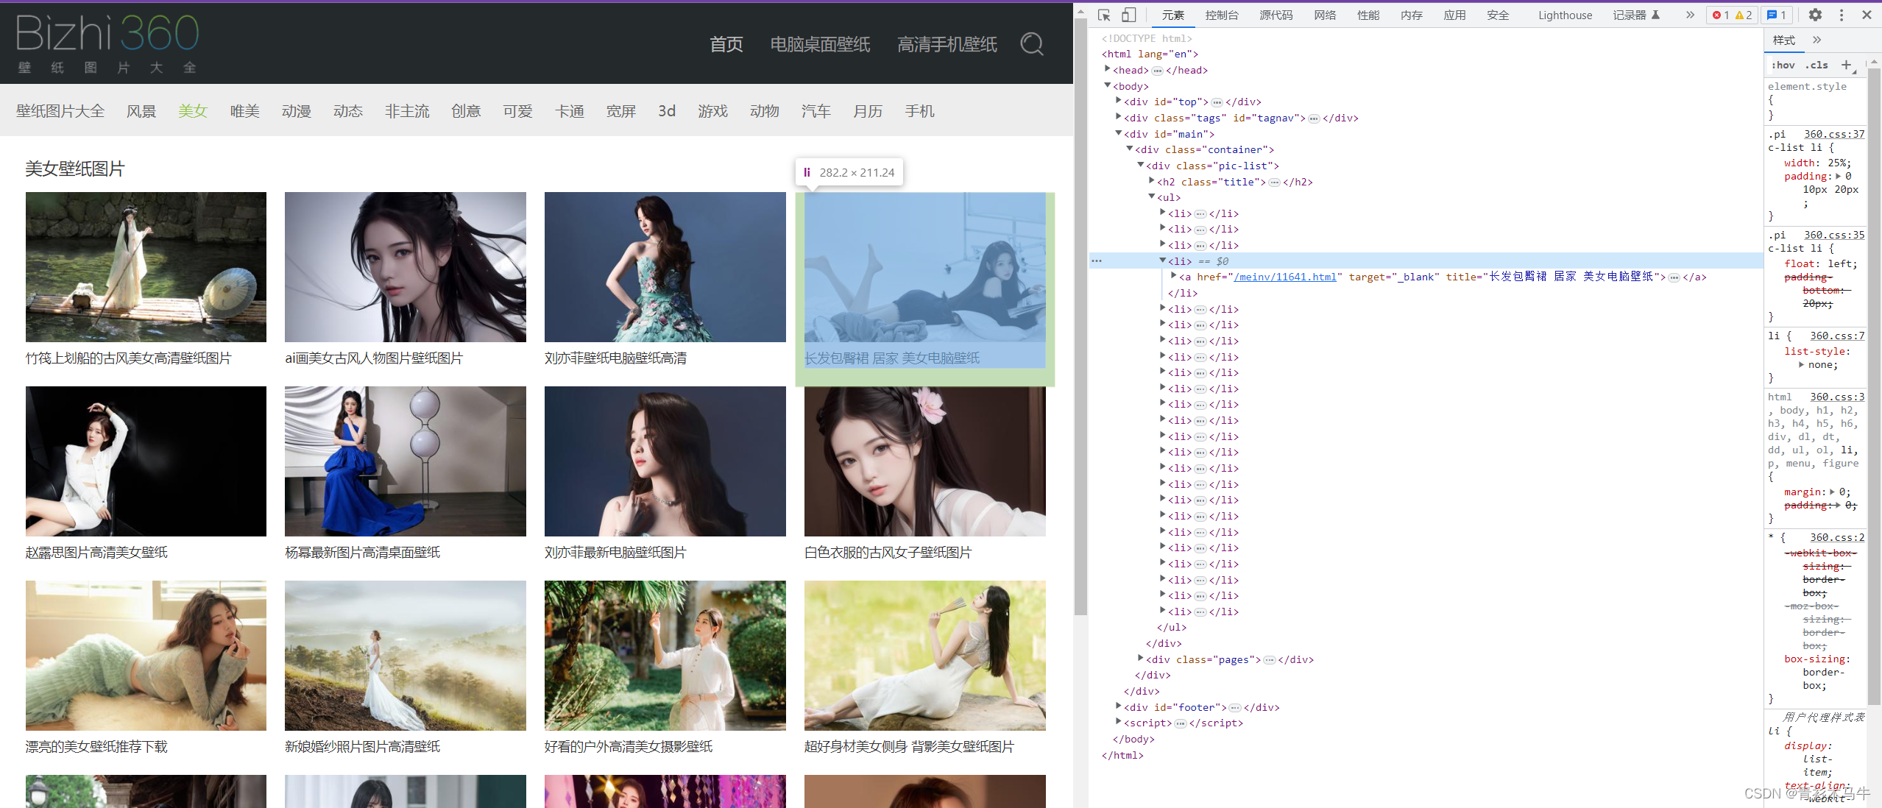
Task: Select the 元素 elements tab
Action: pyautogui.click(x=1173, y=15)
